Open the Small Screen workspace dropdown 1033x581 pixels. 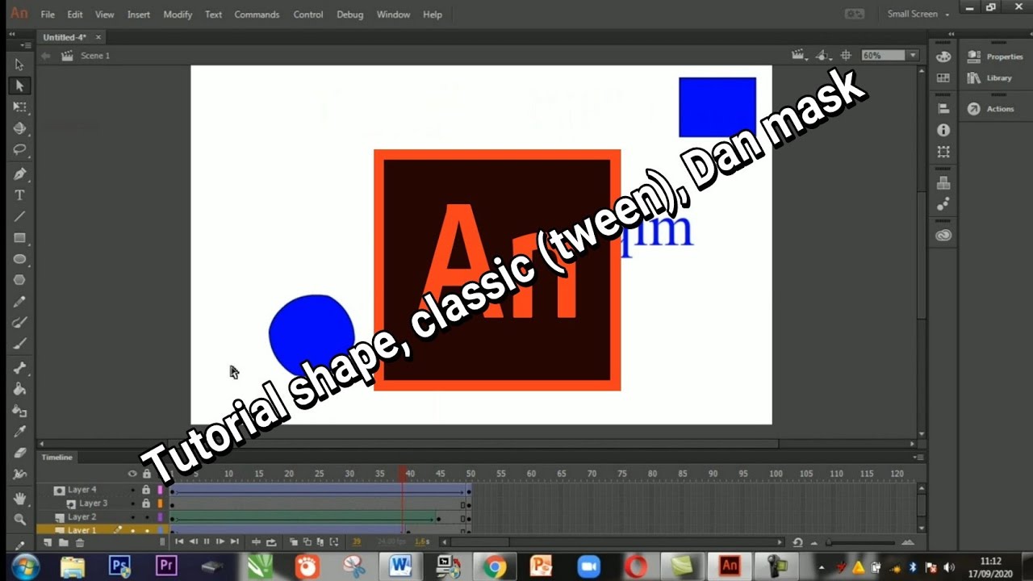coord(918,14)
